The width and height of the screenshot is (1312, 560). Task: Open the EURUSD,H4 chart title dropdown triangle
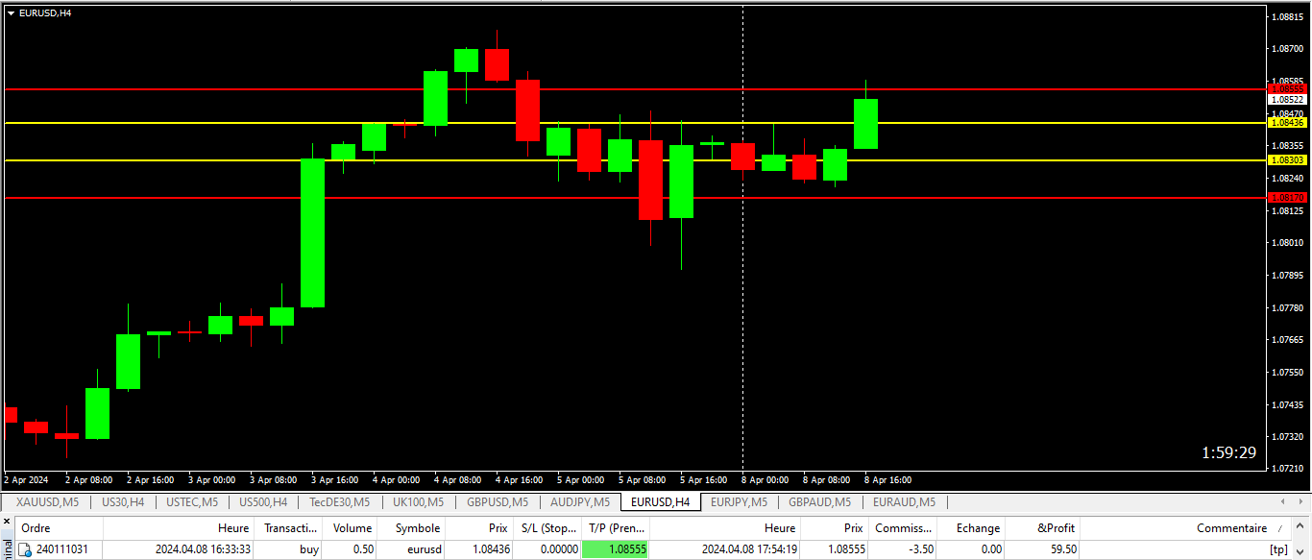[x=11, y=12]
